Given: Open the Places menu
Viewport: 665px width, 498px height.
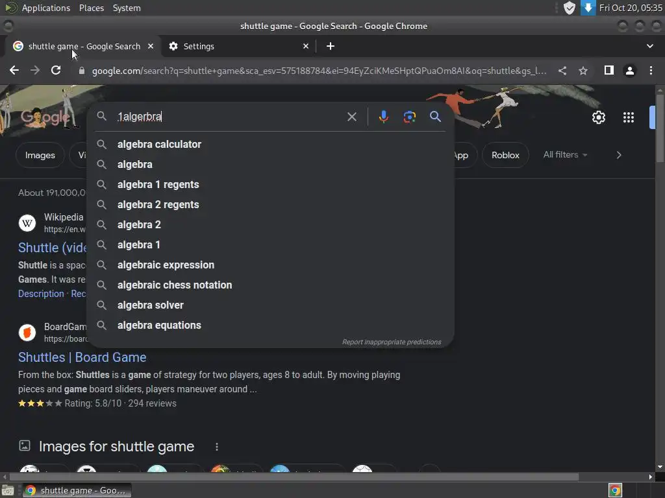Looking at the screenshot, I should pyautogui.click(x=92, y=8).
